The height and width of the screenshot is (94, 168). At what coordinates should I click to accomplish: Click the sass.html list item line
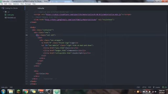pyautogui.click(x=61, y=48)
